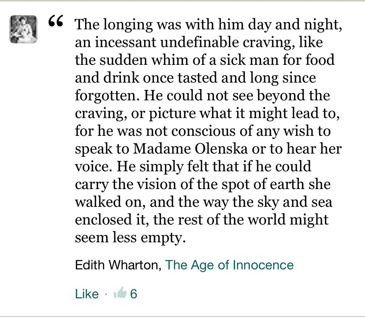The width and height of the screenshot is (365, 318).
Task: Click the thumbs-up icon
Action: pos(120,293)
